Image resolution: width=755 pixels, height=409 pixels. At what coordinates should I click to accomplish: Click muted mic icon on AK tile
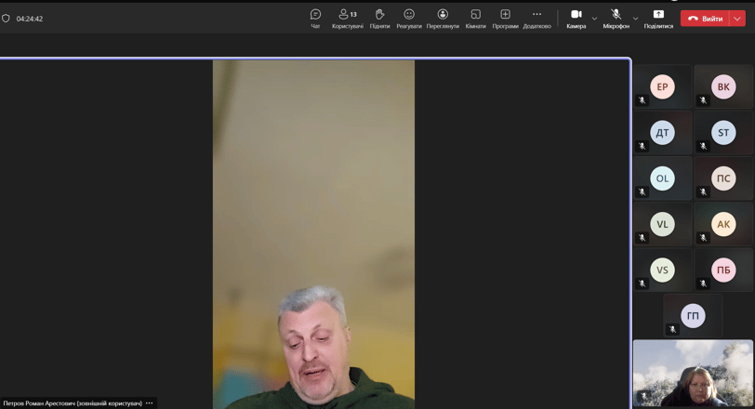pyautogui.click(x=703, y=237)
